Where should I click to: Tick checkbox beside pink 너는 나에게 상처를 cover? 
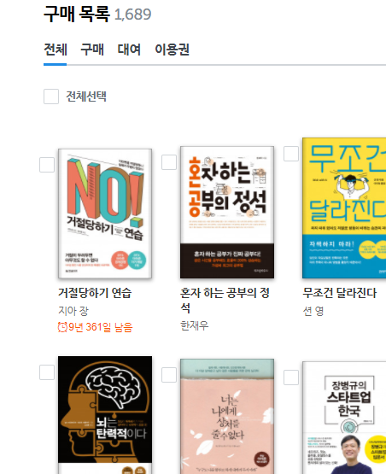169,375
